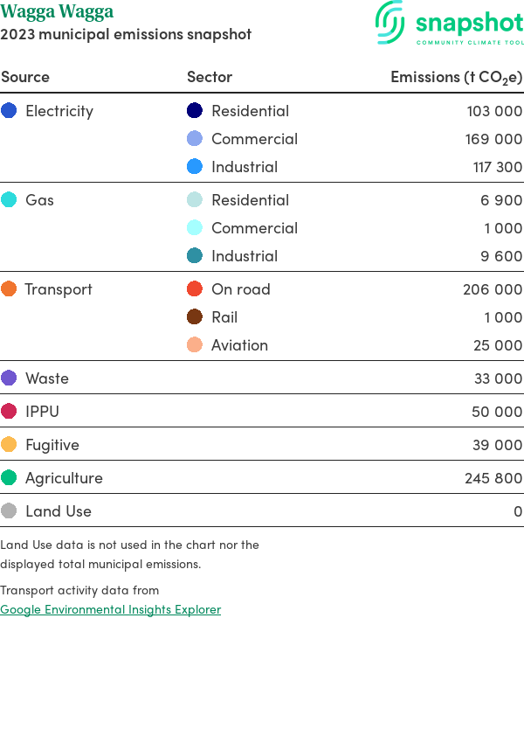
Task: Click the brown Rail sector dot
Action: [195, 317]
